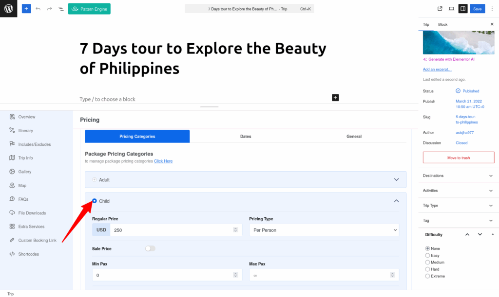Click the WordPress logo icon

(9, 9)
